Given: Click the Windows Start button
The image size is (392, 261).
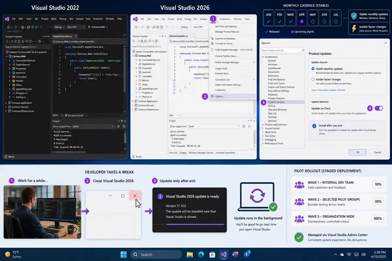Looking at the screenshot, I should [x=123, y=254].
